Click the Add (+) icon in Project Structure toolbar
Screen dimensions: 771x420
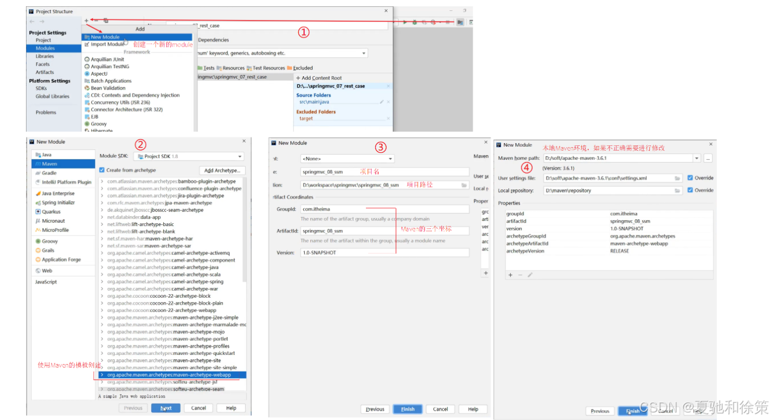(87, 21)
